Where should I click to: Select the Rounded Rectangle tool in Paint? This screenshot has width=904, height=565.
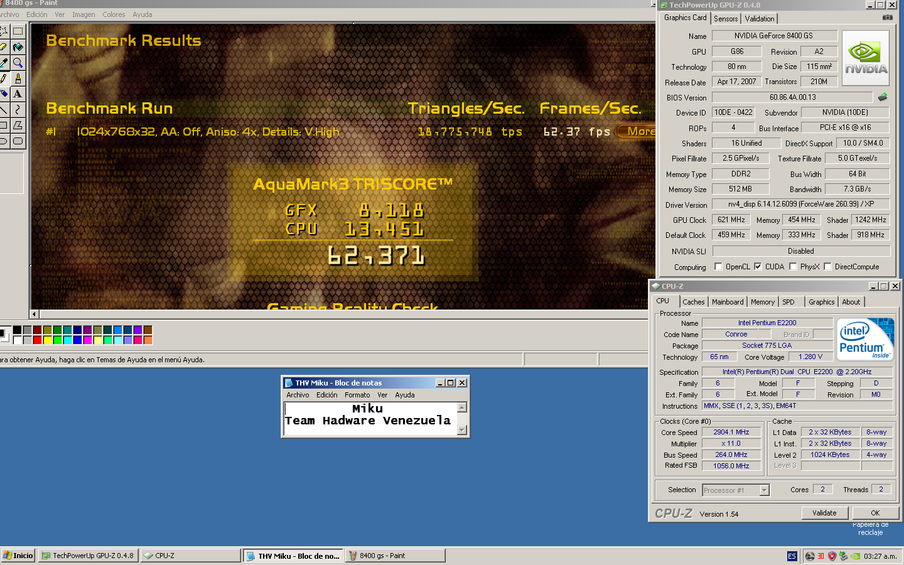pos(18,141)
